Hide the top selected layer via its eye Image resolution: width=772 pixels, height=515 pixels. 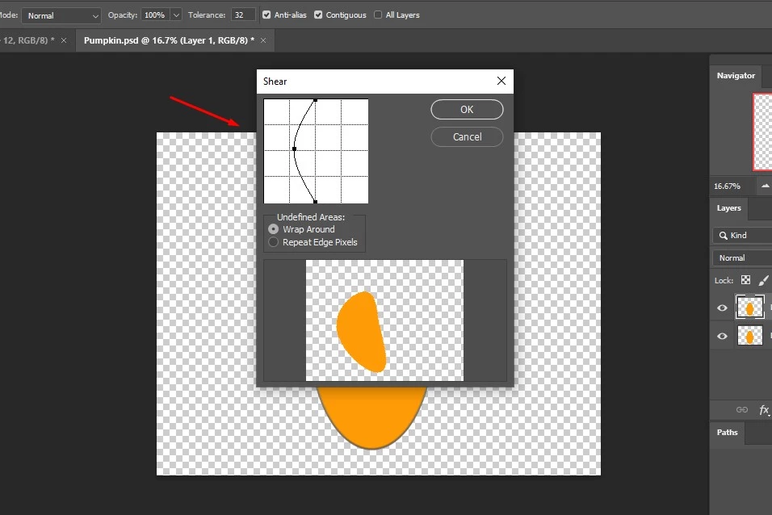click(x=722, y=308)
